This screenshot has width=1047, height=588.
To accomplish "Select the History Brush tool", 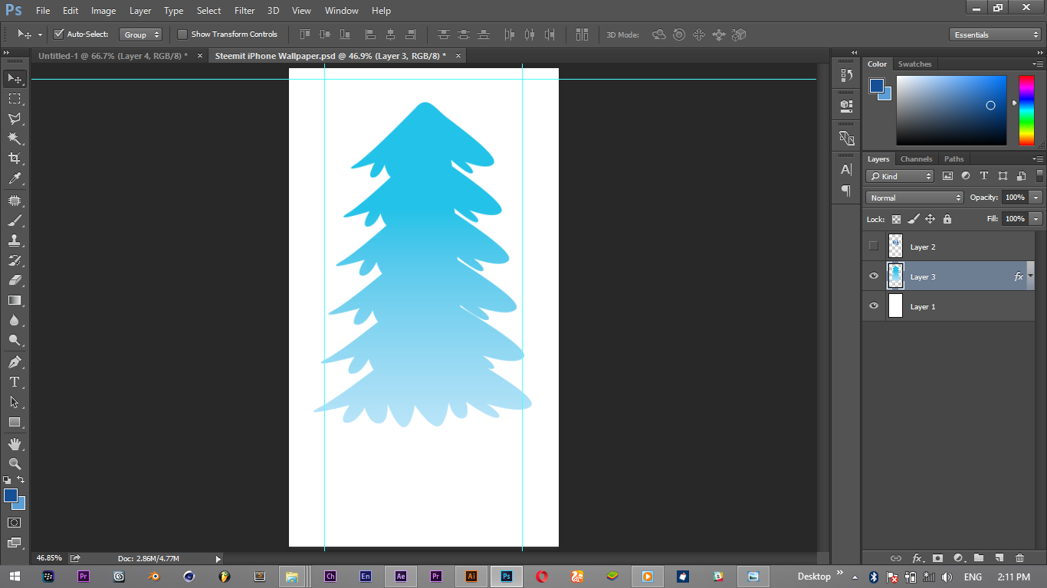I will 15,260.
